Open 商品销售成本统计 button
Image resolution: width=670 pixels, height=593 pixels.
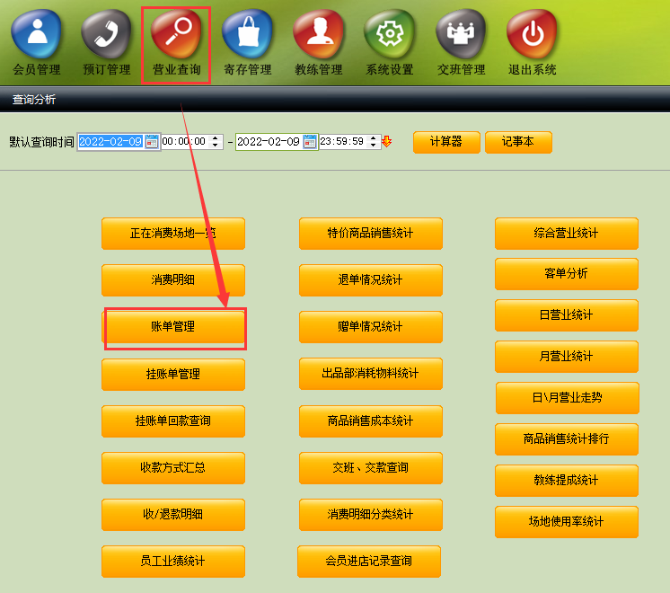click(x=370, y=421)
